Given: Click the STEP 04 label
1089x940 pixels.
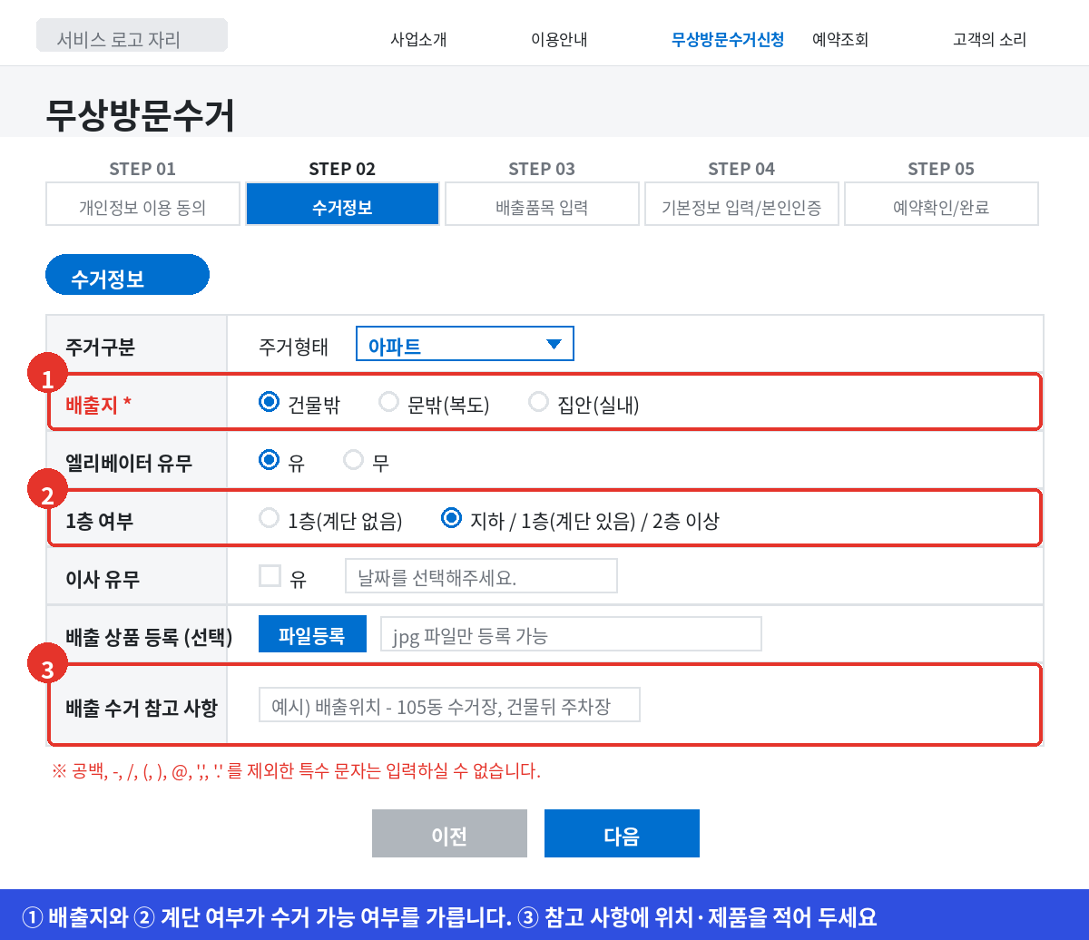Looking at the screenshot, I should [741, 169].
